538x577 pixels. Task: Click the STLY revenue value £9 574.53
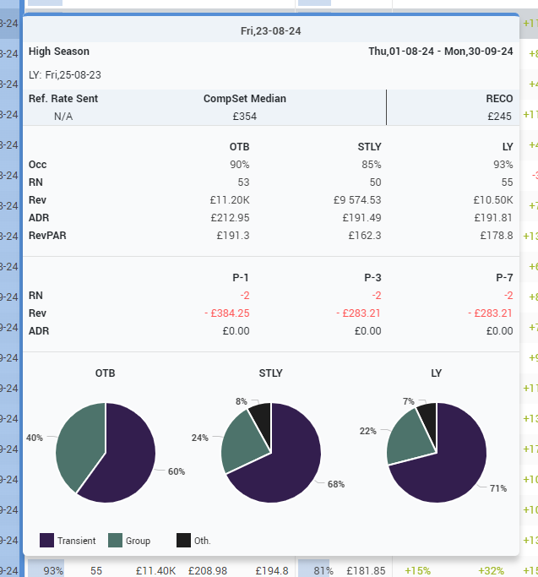pos(357,200)
